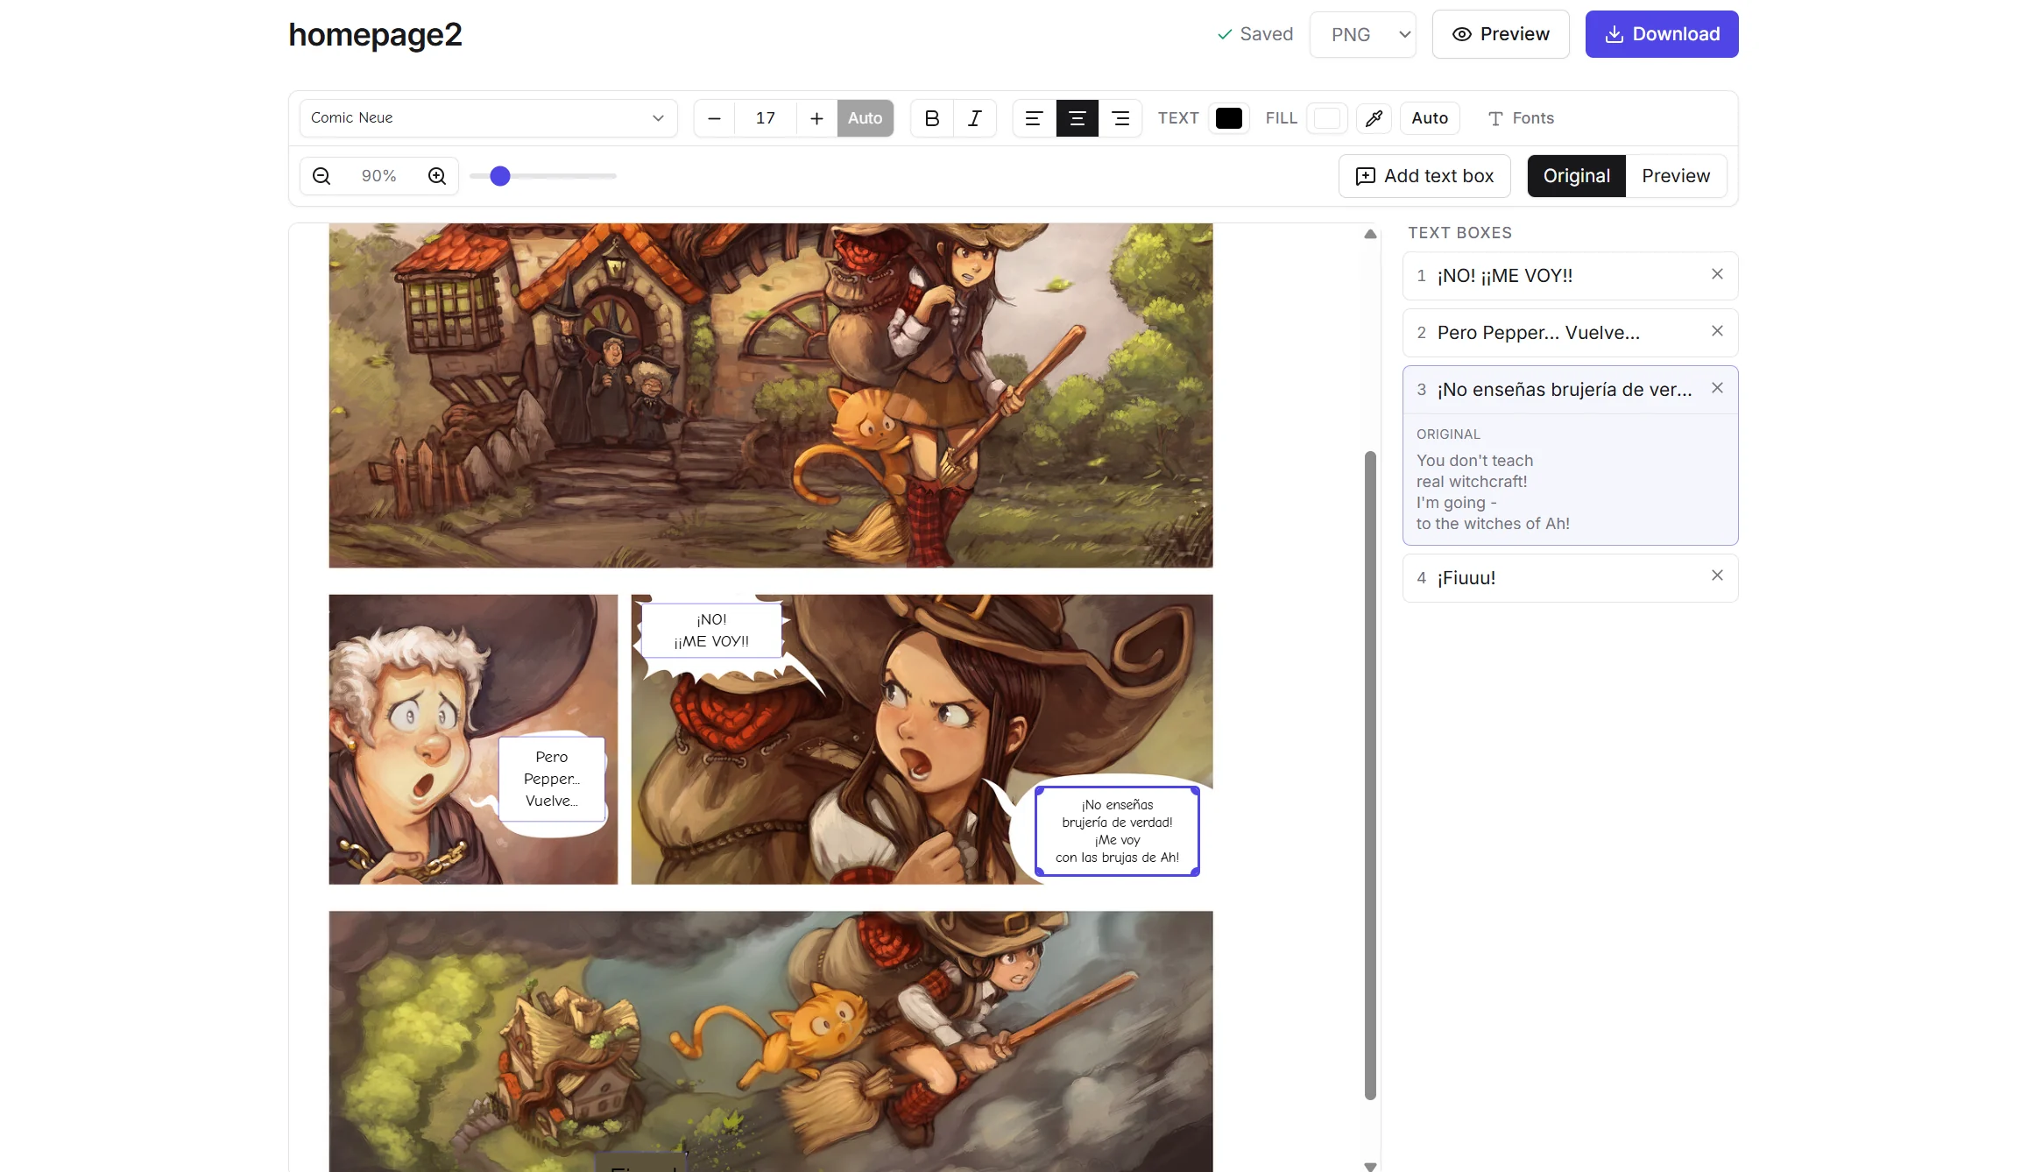Click the top Preview button with eye icon
The image size is (2028, 1172).
pyautogui.click(x=1501, y=34)
